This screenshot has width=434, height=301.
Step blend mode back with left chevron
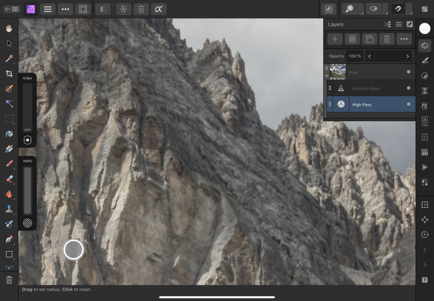369,56
